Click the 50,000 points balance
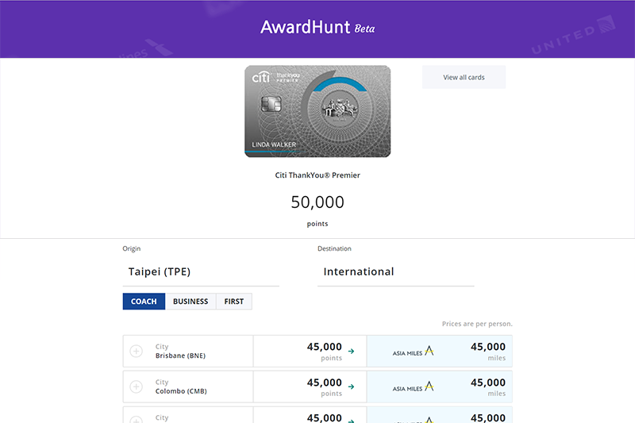Image resolution: width=635 pixels, height=423 pixels. point(317,202)
